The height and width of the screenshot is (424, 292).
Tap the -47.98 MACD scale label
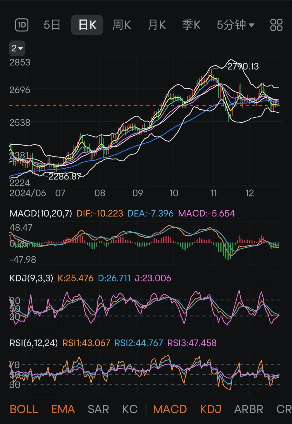pos(23,260)
